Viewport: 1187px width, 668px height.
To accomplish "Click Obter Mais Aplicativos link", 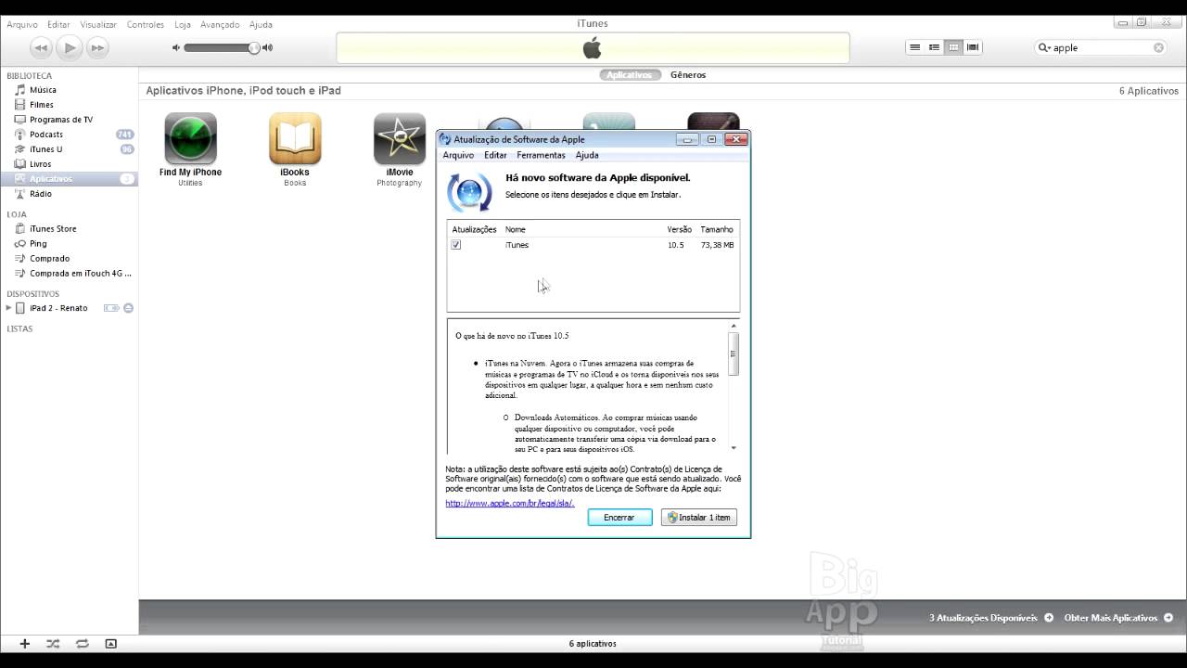I will pyautogui.click(x=1118, y=618).
